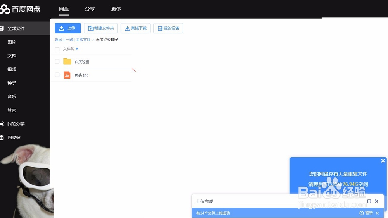Open the 网盘 tab
The height and width of the screenshot is (218, 388).
pyautogui.click(x=64, y=9)
